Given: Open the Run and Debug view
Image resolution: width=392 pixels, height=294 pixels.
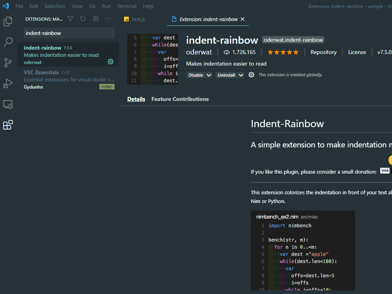Looking at the screenshot, I should (8, 83).
